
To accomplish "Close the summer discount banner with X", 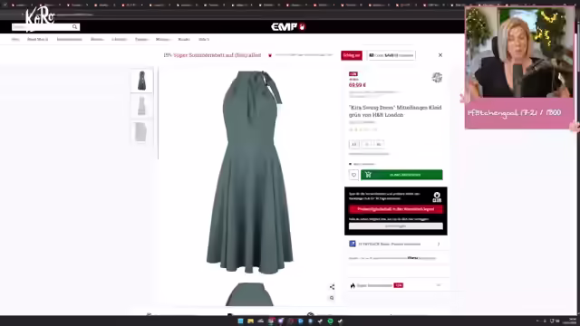I will (x=440, y=55).
